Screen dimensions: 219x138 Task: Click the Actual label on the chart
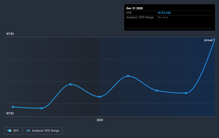click(x=208, y=40)
